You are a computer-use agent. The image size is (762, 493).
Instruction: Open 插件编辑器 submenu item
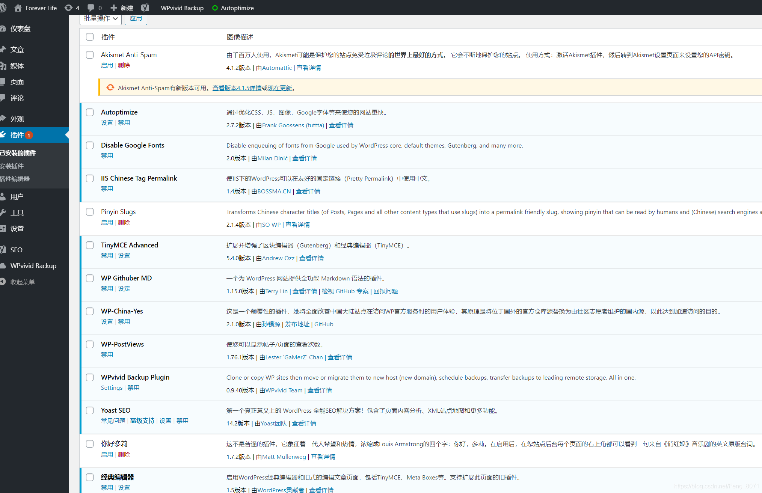coord(15,179)
